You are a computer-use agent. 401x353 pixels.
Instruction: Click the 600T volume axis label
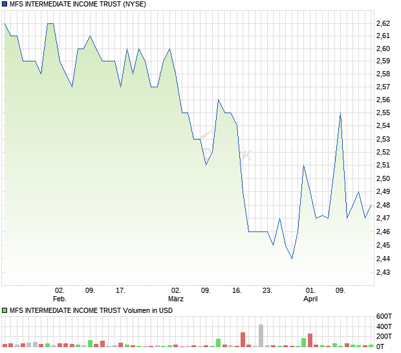coord(384,316)
